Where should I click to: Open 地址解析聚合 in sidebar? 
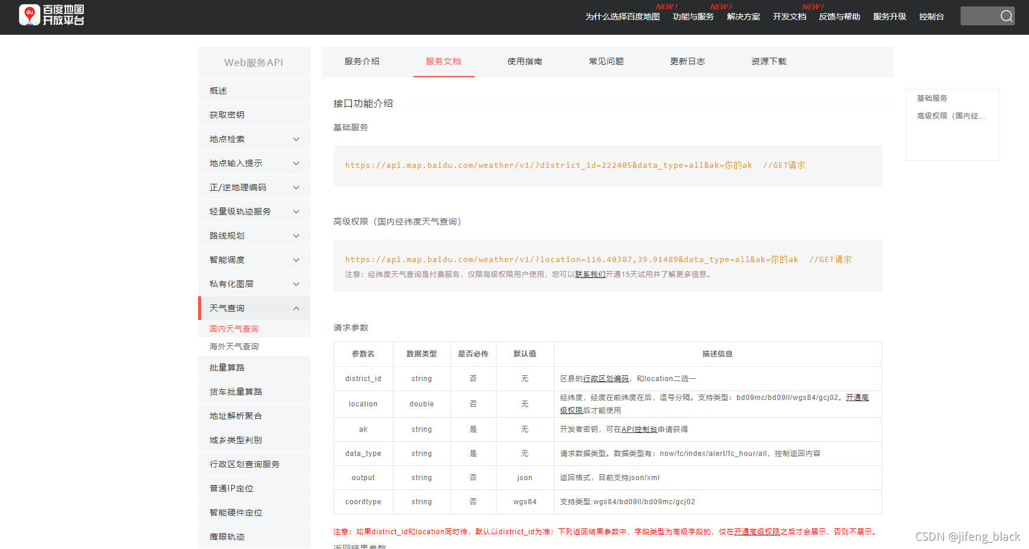point(254,416)
